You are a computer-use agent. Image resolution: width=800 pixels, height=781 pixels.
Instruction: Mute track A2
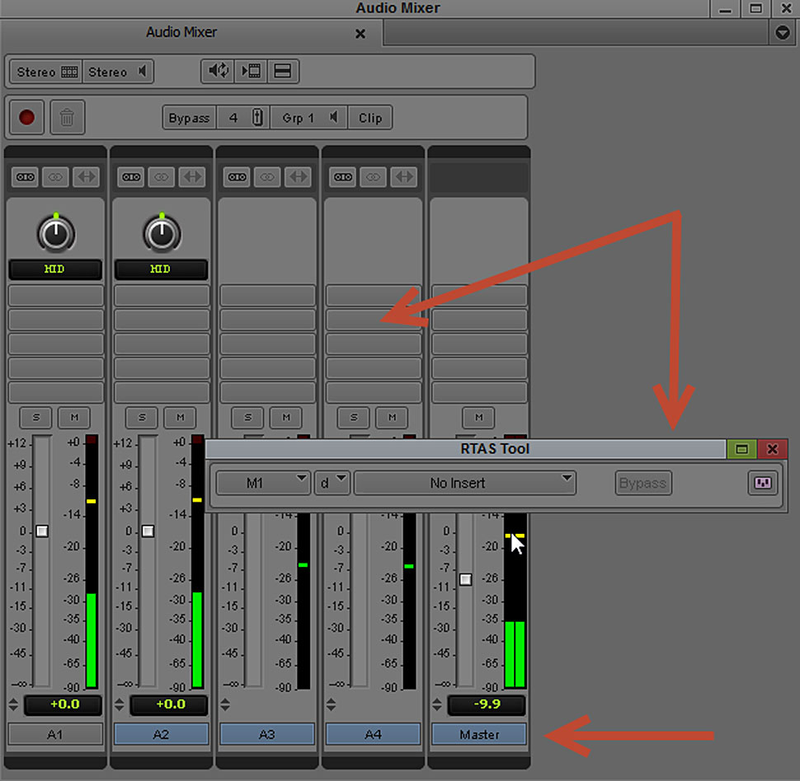coord(179,418)
